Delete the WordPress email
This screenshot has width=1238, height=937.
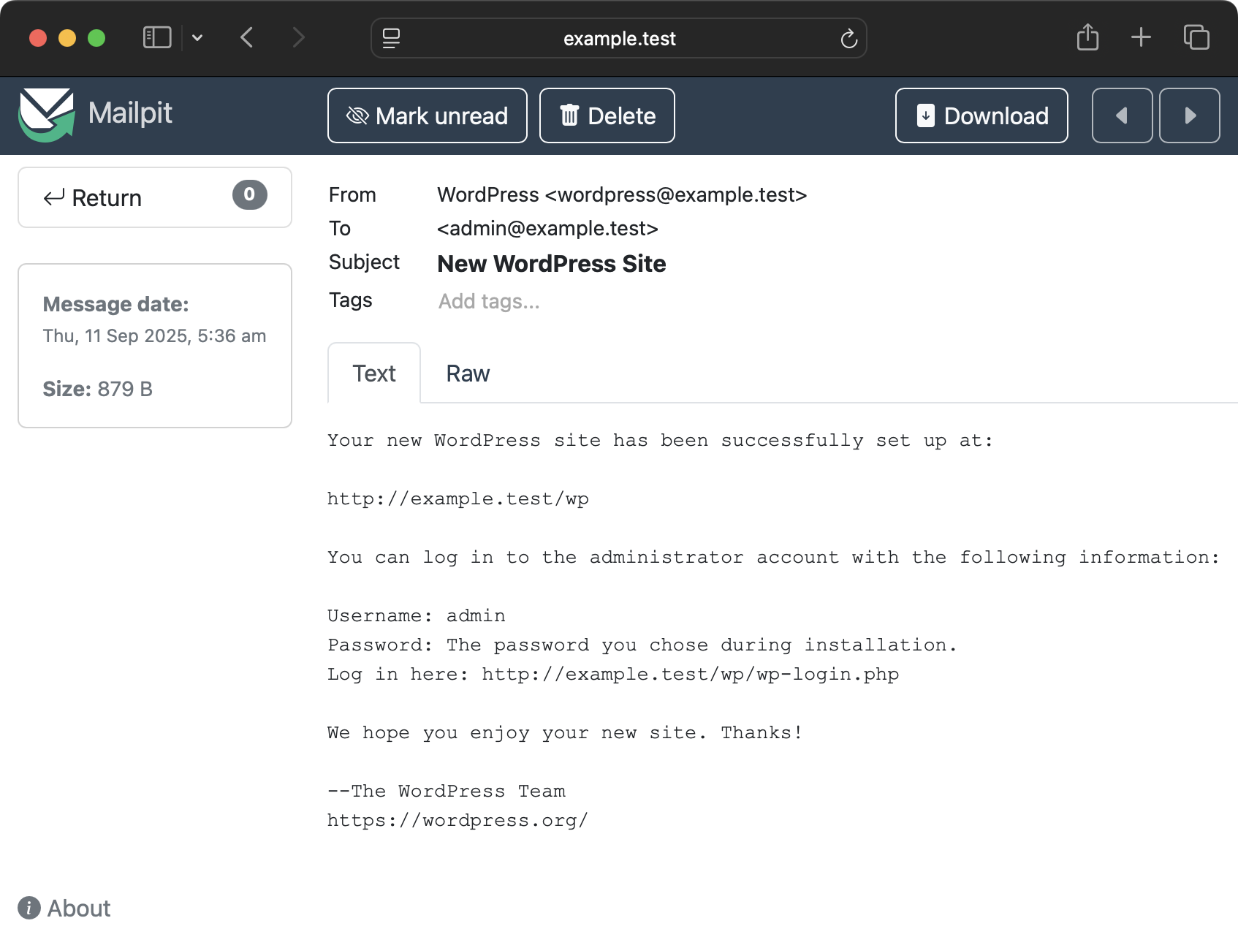(x=607, y=115)
